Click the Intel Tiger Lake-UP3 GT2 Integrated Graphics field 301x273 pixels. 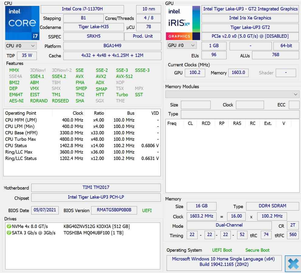point(250,9)
